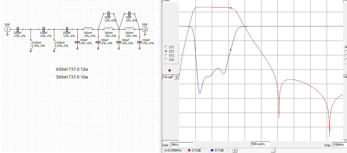Select the 10pF bridging capacitor

(x=130, y=13)
